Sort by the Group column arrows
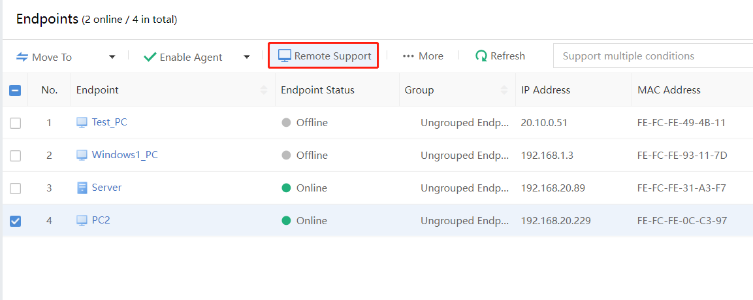 504,90
